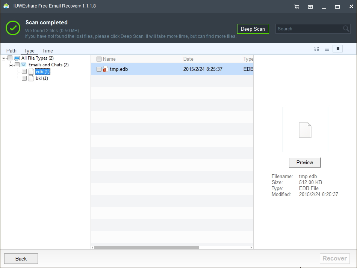Click the green scan completed checkmark icon

point(13,28)
